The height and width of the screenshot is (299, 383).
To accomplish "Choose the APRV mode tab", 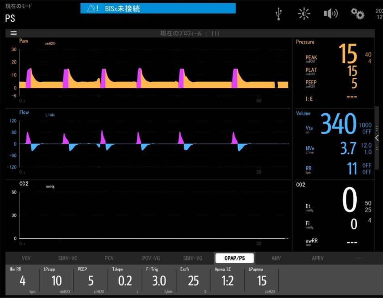I will (317, 258).
